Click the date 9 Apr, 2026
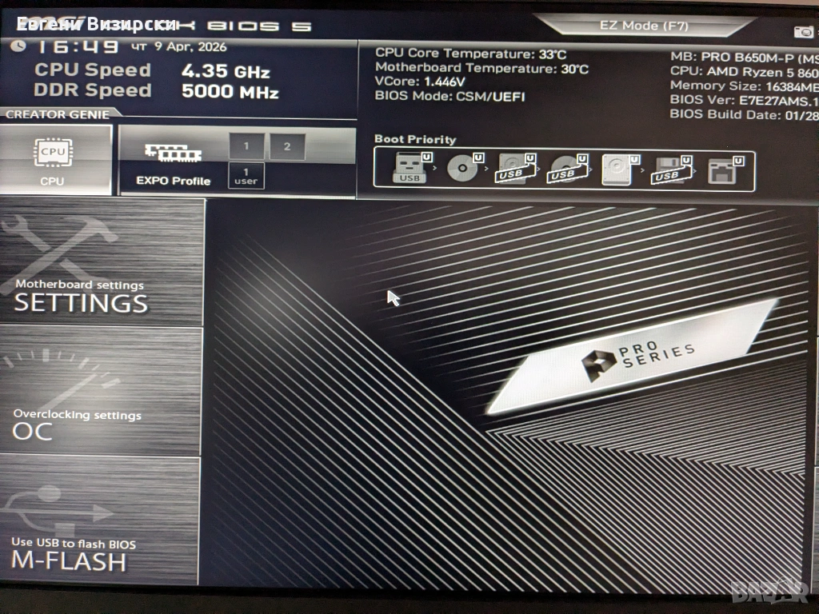Image resolution: width=819 pixels, height=614 pixels. point(190,47)
